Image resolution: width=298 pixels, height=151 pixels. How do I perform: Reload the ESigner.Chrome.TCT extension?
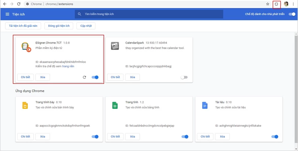[84, 77]
